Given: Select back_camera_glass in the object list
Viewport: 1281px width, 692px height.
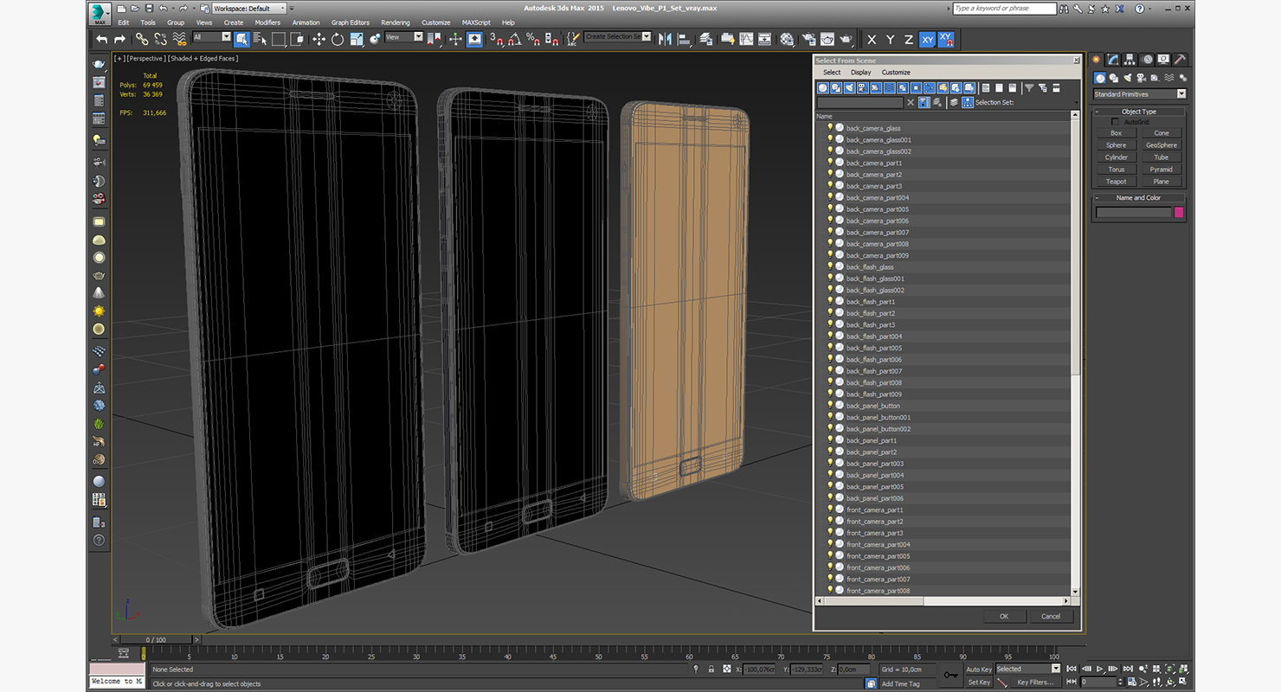Looking at the screenshot, I should tap(873, 128).
